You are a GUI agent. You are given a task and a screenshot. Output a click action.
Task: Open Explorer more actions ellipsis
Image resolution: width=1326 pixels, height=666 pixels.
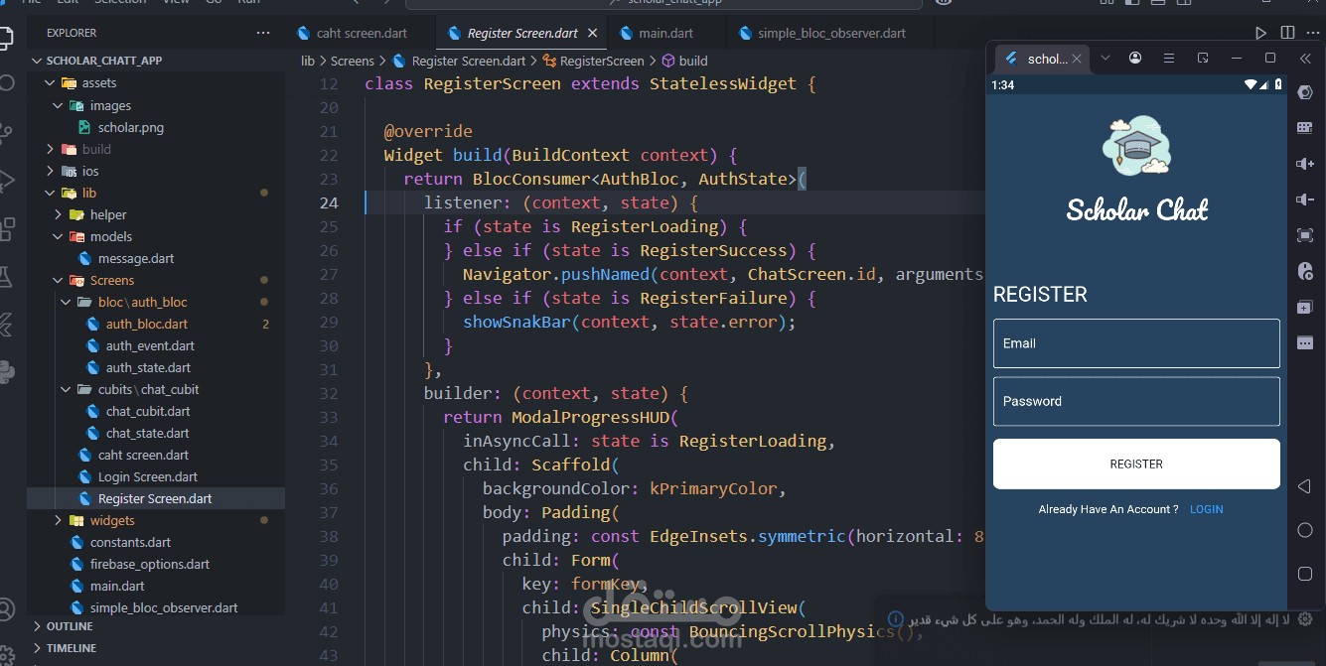click(263, 33)
